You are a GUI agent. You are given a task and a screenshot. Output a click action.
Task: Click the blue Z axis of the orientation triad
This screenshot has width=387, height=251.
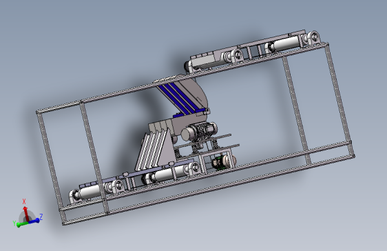34,221
